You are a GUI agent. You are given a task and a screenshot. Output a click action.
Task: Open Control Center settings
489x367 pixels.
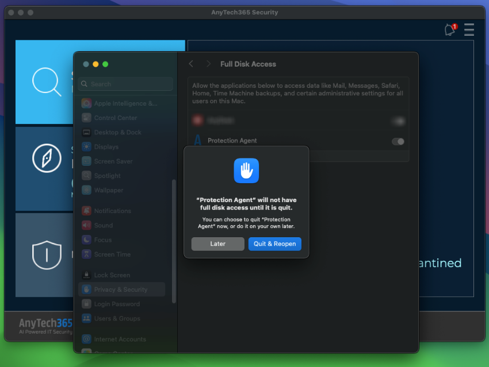[x=121, y=118]
